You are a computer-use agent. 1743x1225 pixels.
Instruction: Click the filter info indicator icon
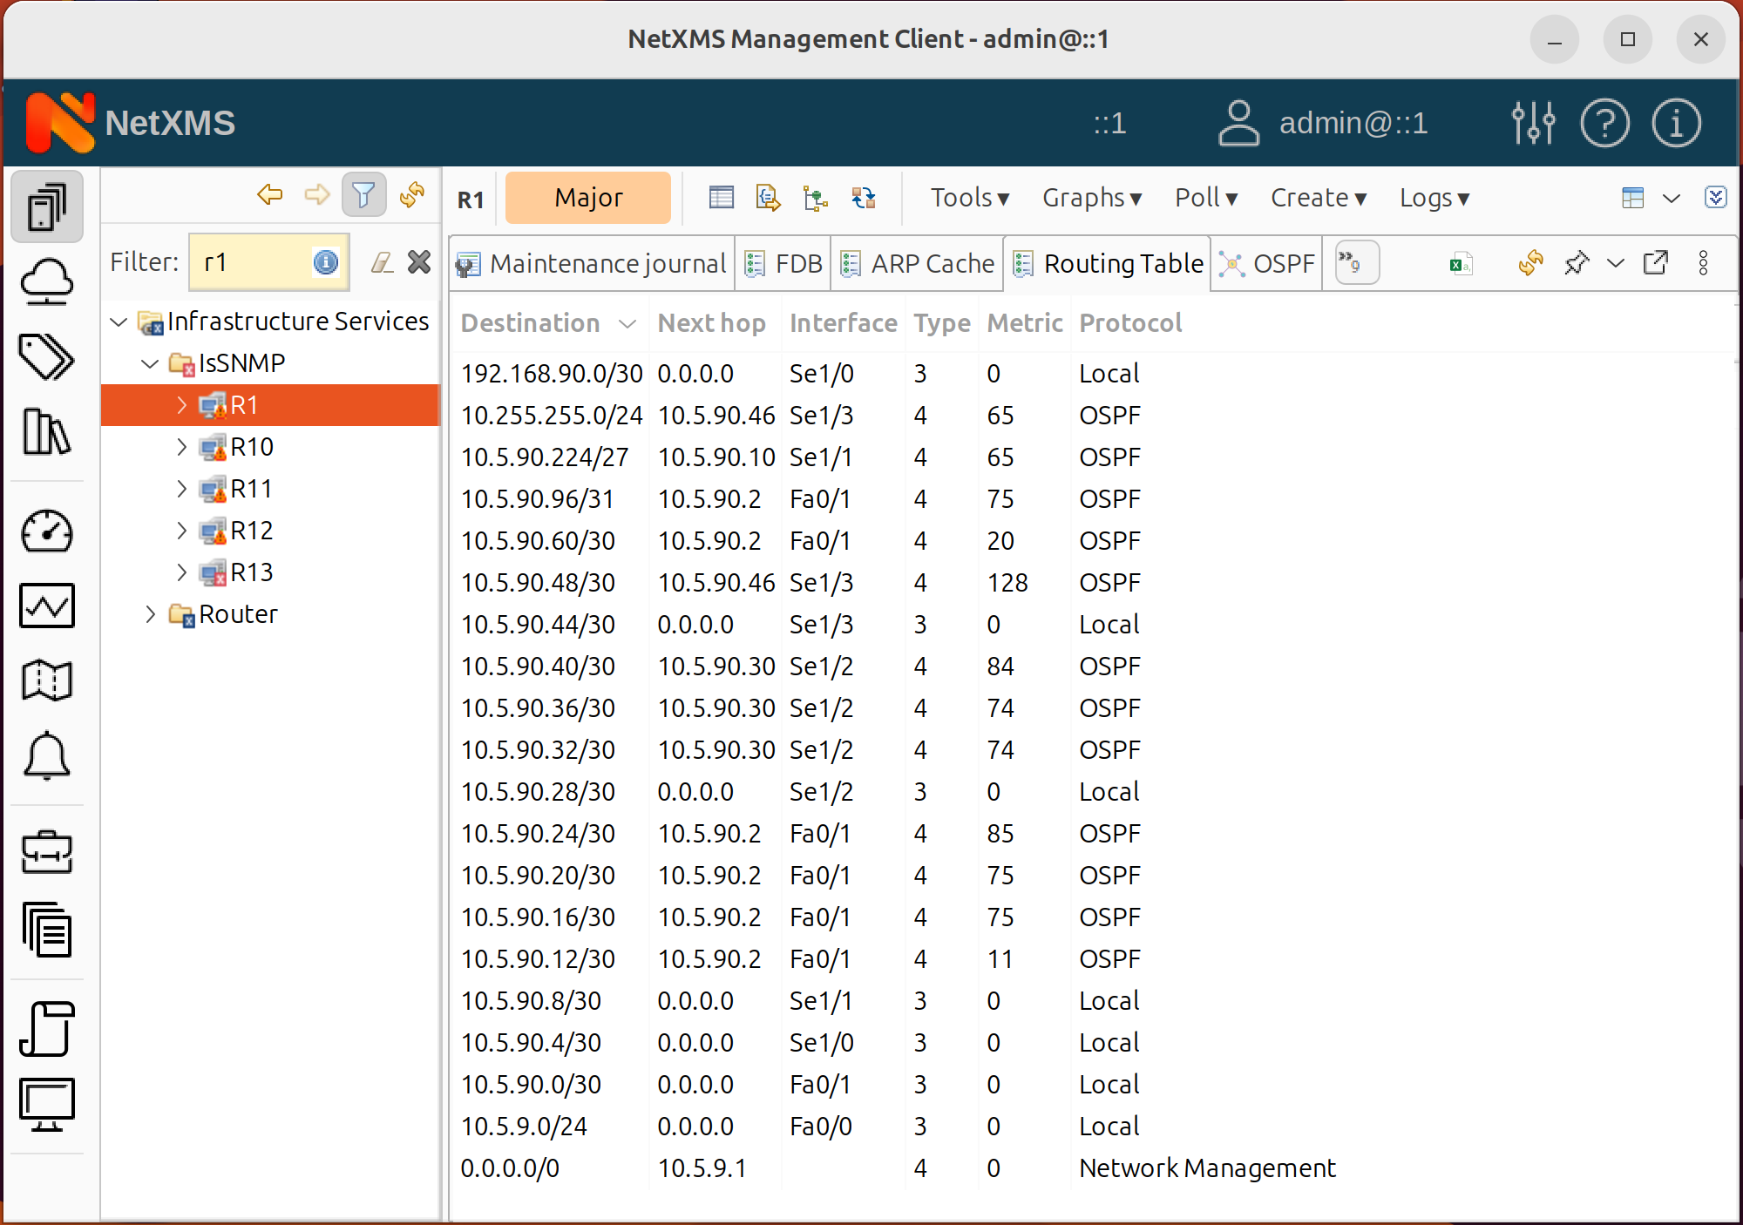(326, 262)
